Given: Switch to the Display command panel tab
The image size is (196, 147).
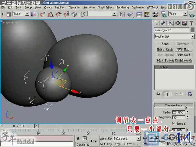Looking at the screenshot, I should point(185,23).
